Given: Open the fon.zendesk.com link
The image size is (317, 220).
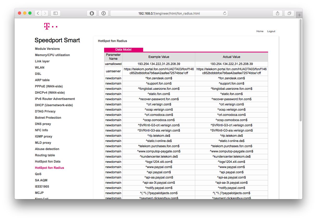Looking at the screenshot, I should (159, 78).
